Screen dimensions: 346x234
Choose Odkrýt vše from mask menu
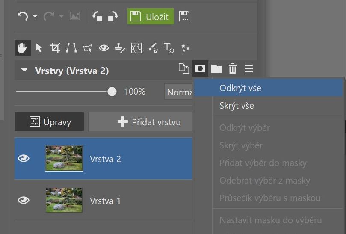pyautogui.click(x=268, y=88)
